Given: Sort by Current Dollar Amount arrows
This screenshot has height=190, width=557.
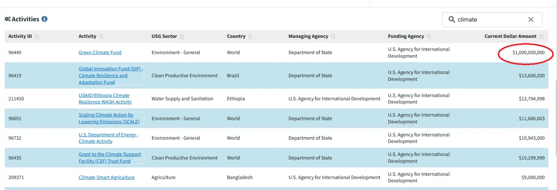Looking at the screenshot, I should 541,36.
